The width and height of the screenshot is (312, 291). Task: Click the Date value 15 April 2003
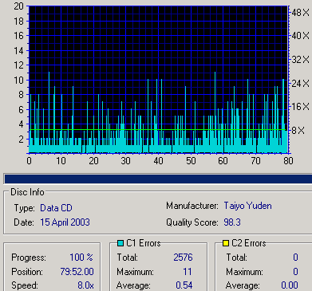point(65,222)
